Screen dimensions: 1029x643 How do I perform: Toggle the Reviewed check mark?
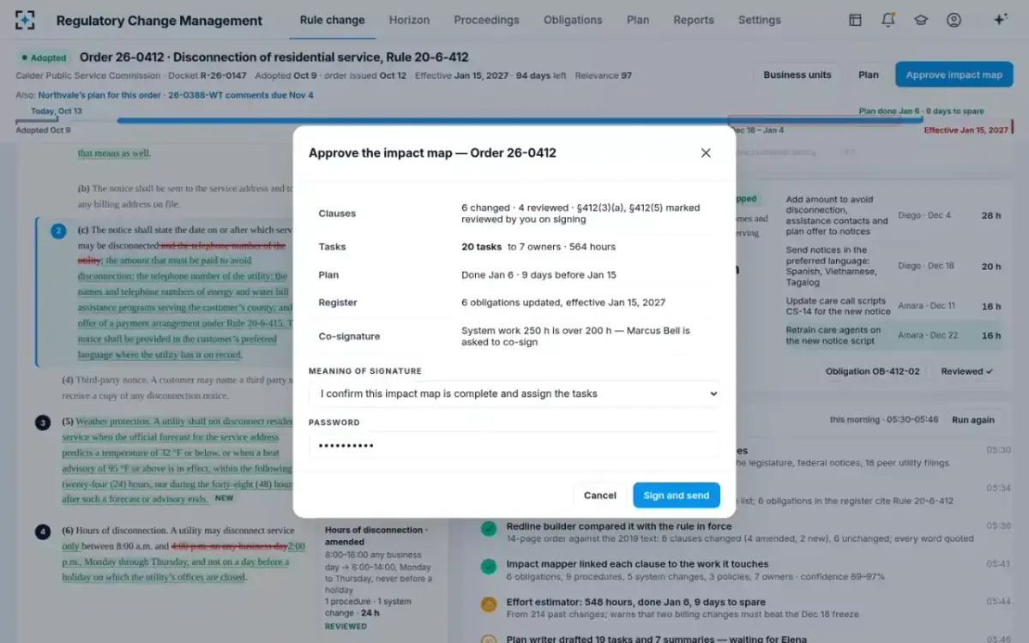tap(966, 371)
